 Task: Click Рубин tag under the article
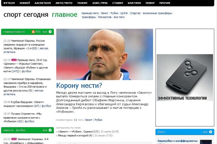tap(98, 120)
